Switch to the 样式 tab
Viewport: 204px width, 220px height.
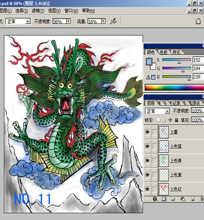click(x=177, y=52)
